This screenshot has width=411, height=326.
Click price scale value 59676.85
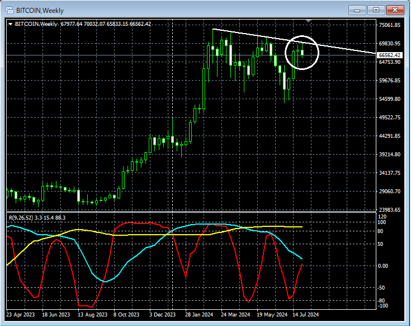pyautogui.click(x=390, y=80)
